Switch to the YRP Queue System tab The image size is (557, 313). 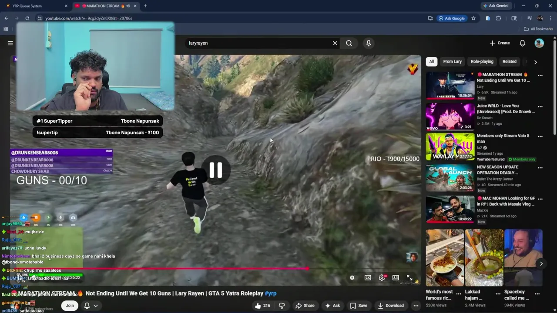point(36,6)
